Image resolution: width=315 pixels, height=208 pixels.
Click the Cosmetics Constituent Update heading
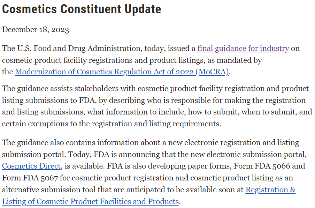pos(82,9)
